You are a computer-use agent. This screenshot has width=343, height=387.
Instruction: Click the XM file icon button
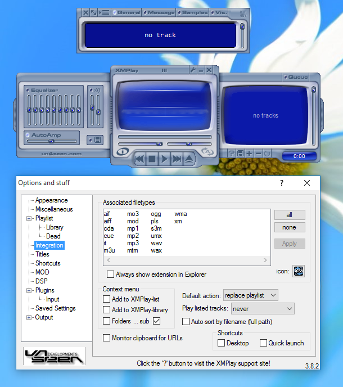pos(299,271)
